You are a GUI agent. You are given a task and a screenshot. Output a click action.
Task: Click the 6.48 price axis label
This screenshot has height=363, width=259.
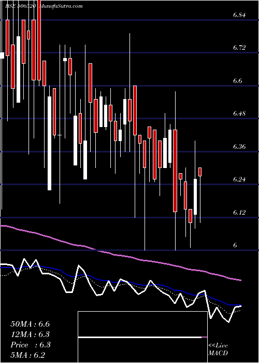239,114
